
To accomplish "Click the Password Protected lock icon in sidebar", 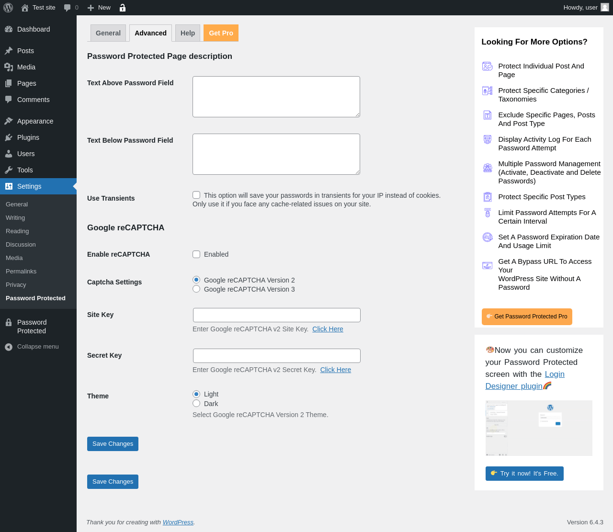I will [x=9, y=322].
